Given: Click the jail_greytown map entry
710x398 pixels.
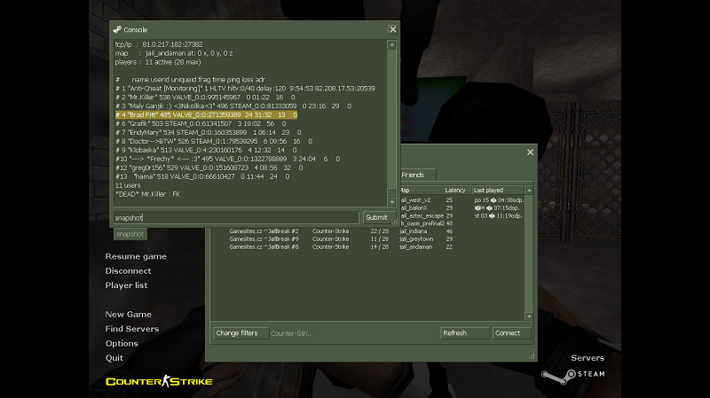Looking at the screenshot, I should pos(416,238).
